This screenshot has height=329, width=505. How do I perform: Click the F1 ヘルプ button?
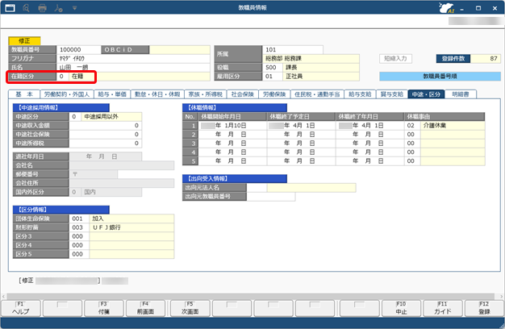[x=21, y=308]
